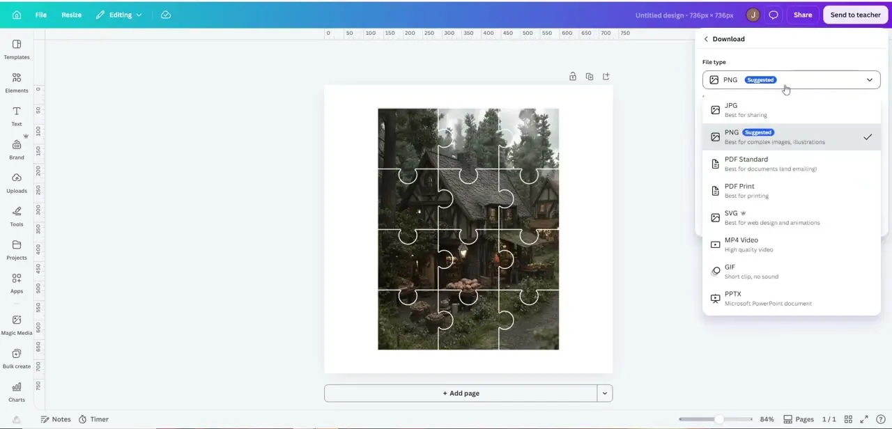892x429 pixels.
Task: Select the PPTX file type option
Action: tap(792, 299)
